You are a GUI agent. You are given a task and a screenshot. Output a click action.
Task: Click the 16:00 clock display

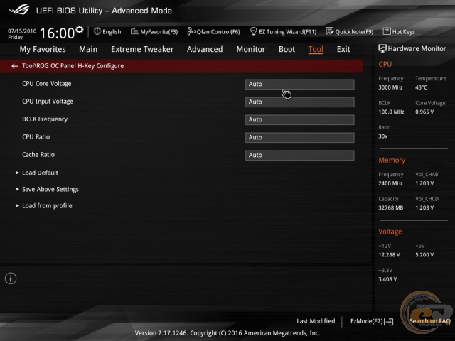click(57, 33)
